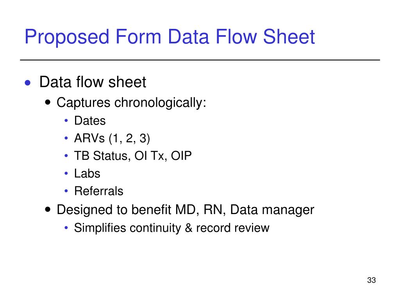
Task: Click Designed to benefit MD, RN, Data manager
Action: tap(186, 210)
